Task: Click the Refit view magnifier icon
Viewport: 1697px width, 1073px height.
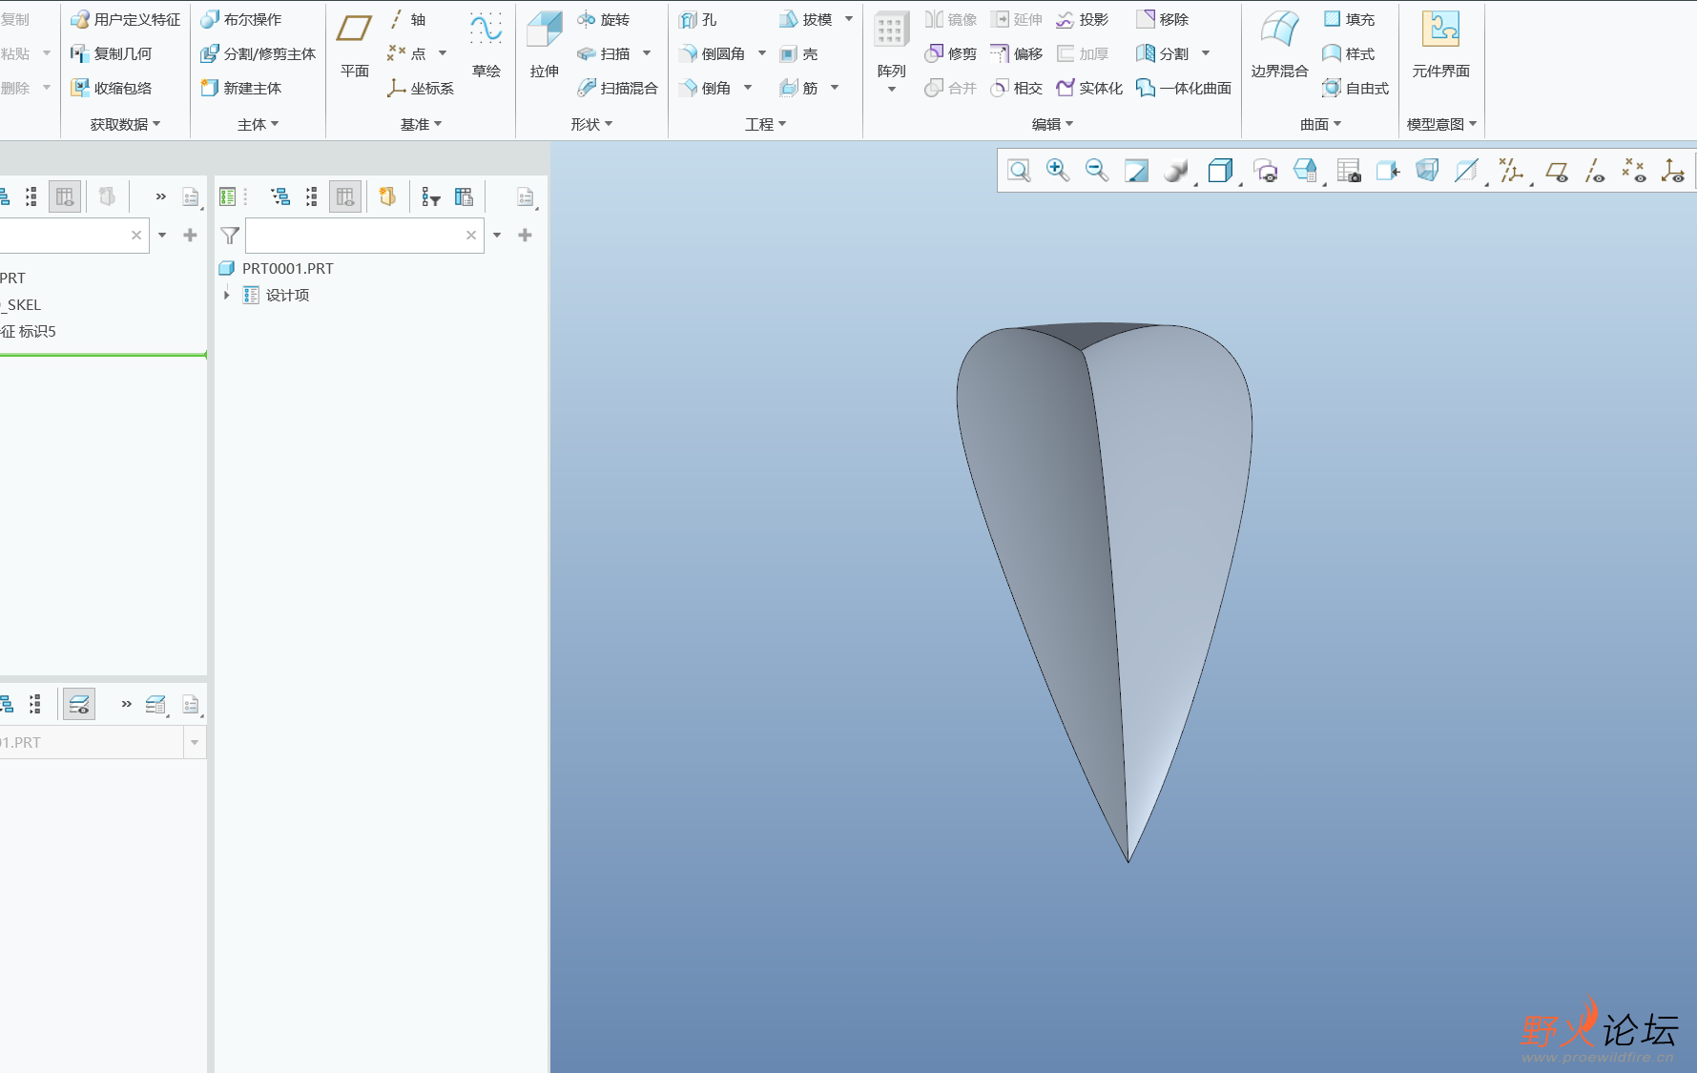Action: click(1019, 171)
